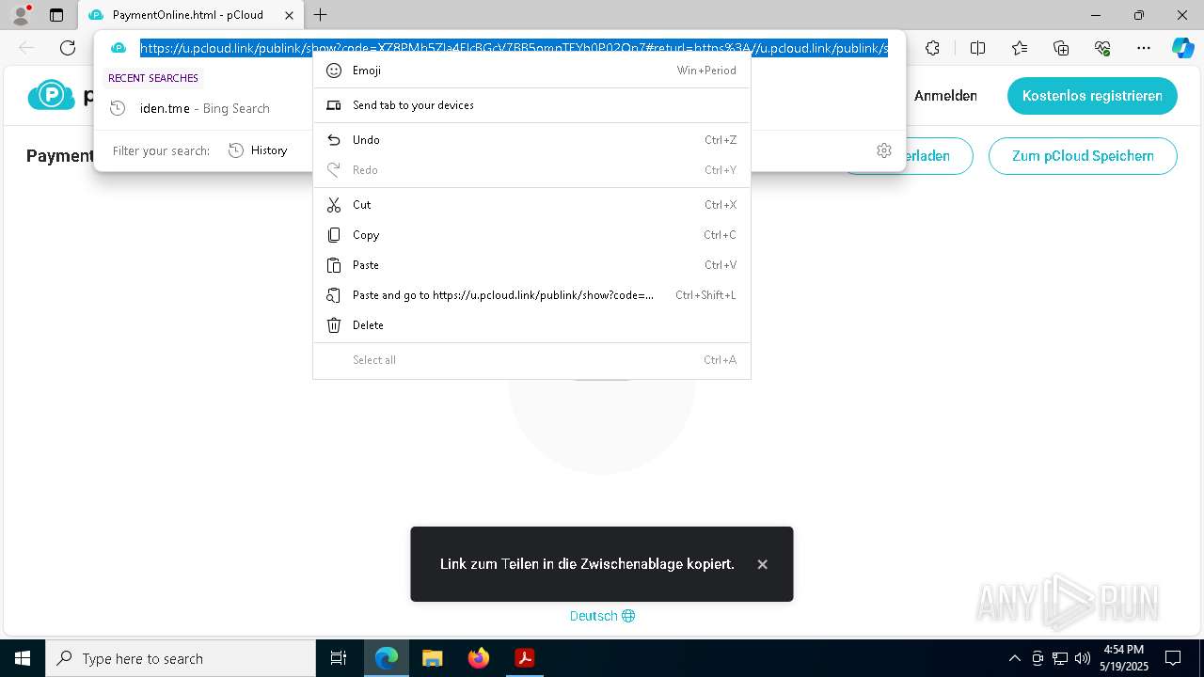Select Paste from the context menu

click(x=531, y=265)
